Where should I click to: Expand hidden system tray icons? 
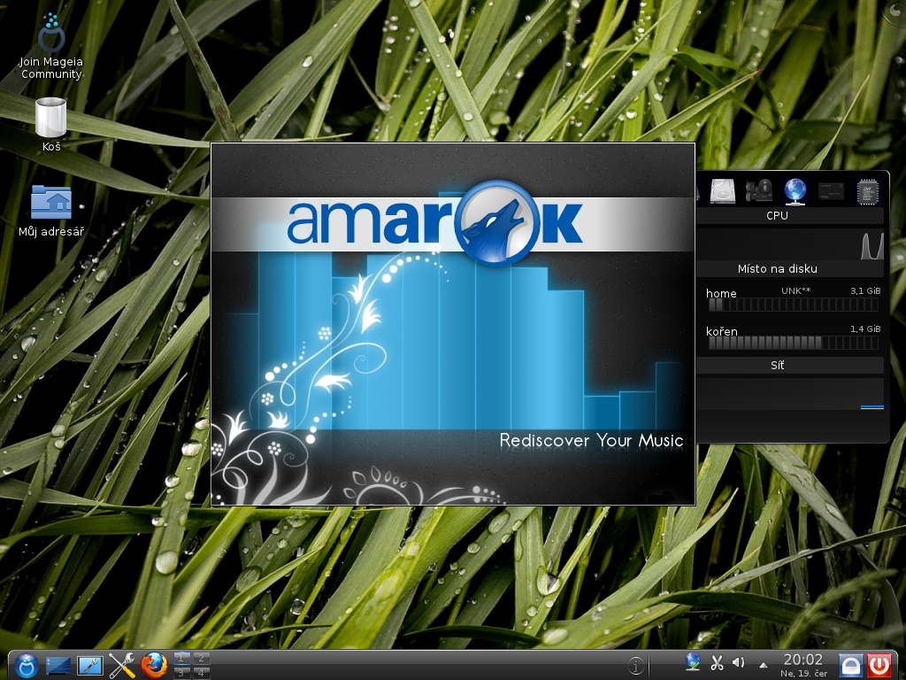764,665
